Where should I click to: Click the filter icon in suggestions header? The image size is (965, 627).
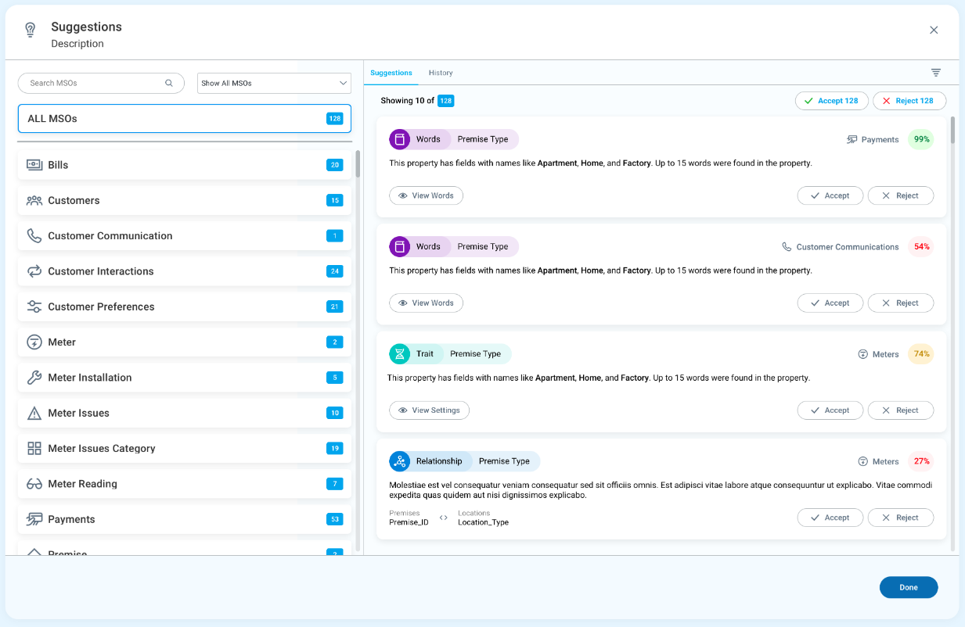[x=935, y=73]
